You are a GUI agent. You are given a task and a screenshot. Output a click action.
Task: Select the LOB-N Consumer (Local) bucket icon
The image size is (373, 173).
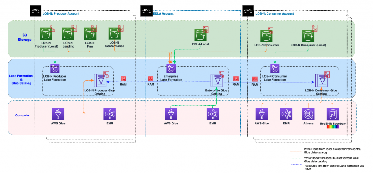coord(308,36)
